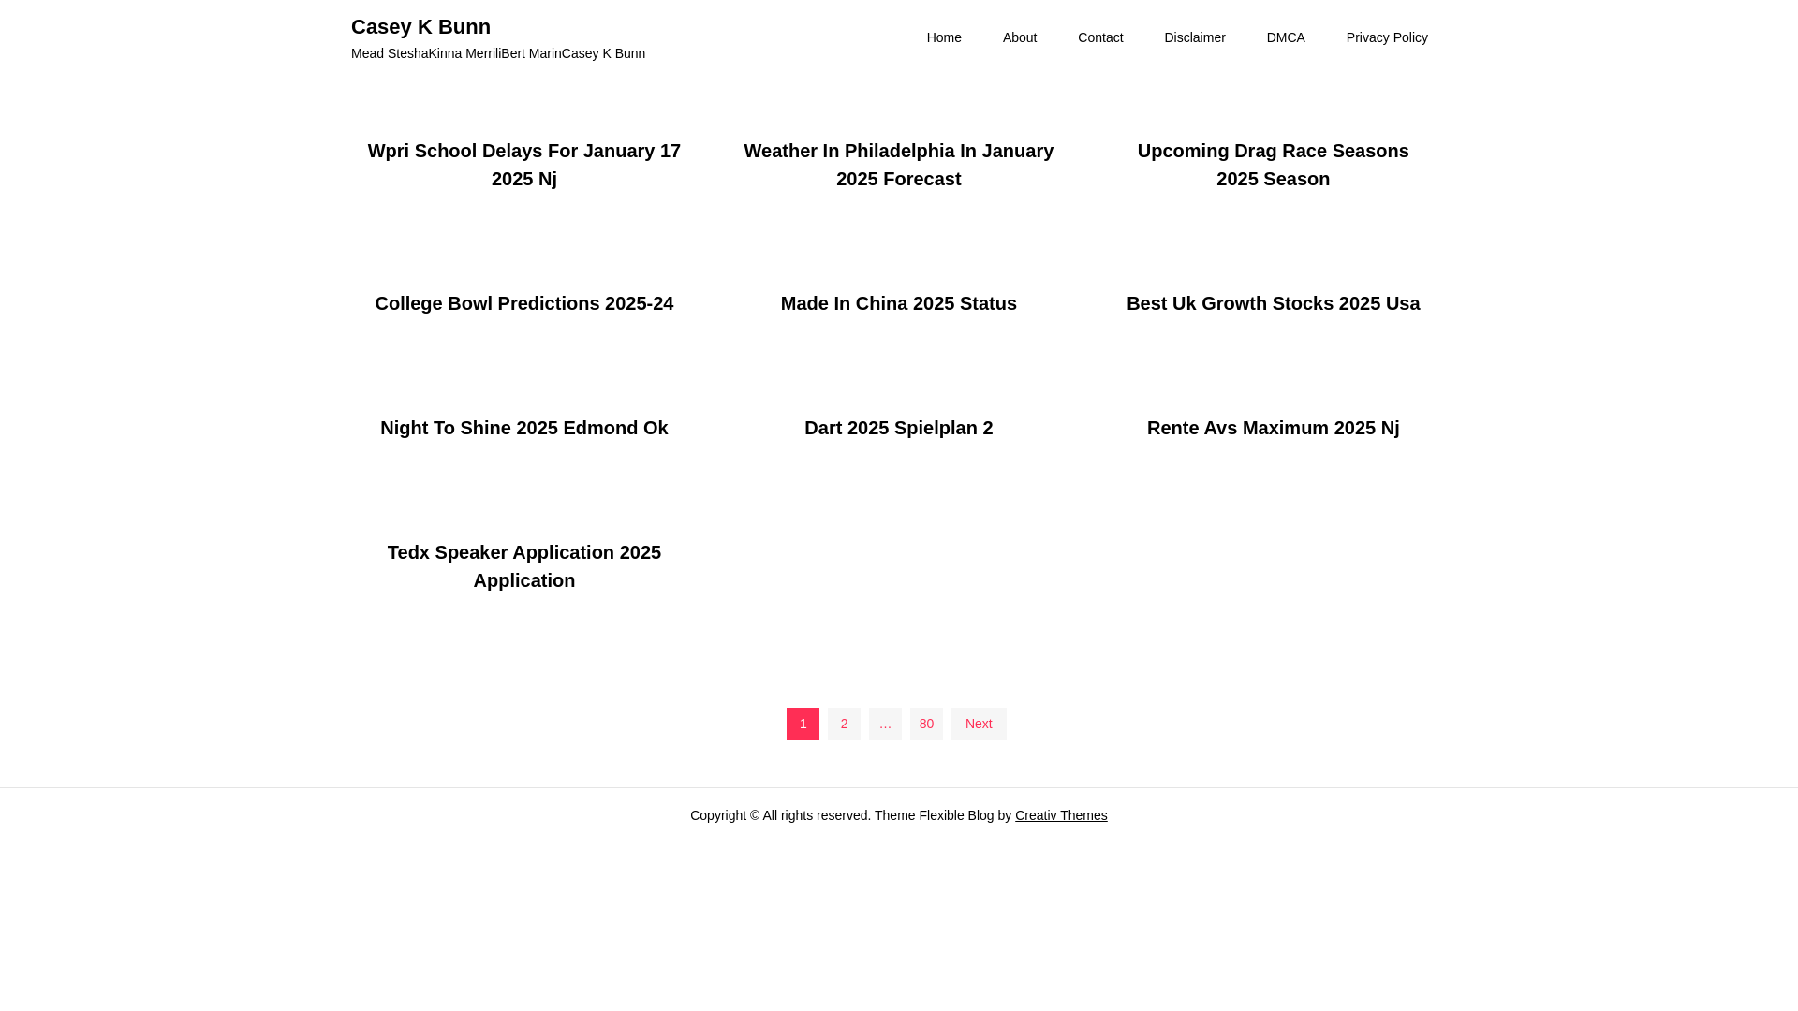Open Rente Avs Maximum 2025 Nj post
The height and width of the screenshot is (1011, 1798).
(x=1274, y=428)
